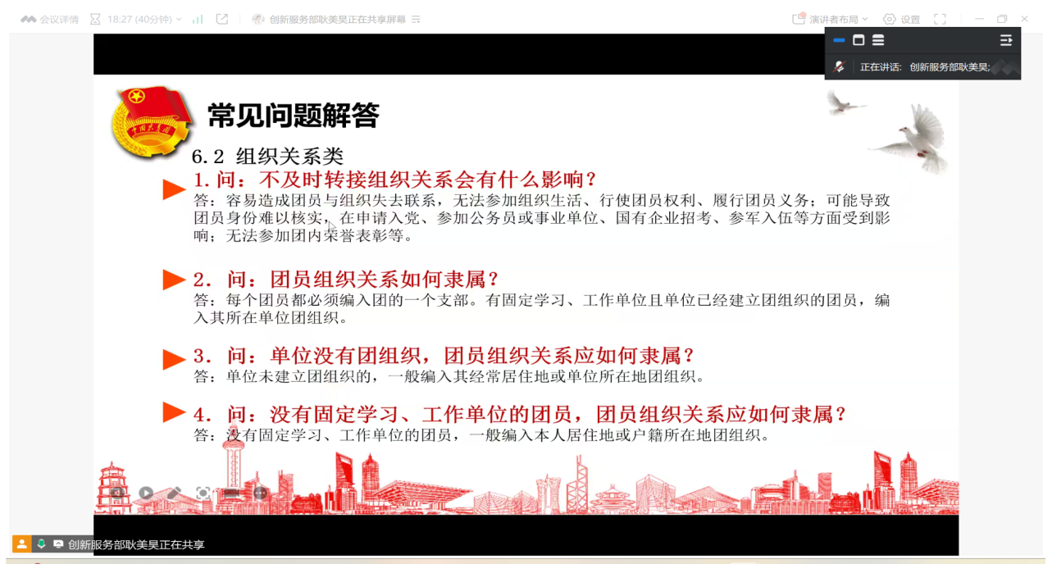This screenshot has height=564, width=1052.
Task: Open the more options ellipsis in slideshow controls
Action: 260,493
